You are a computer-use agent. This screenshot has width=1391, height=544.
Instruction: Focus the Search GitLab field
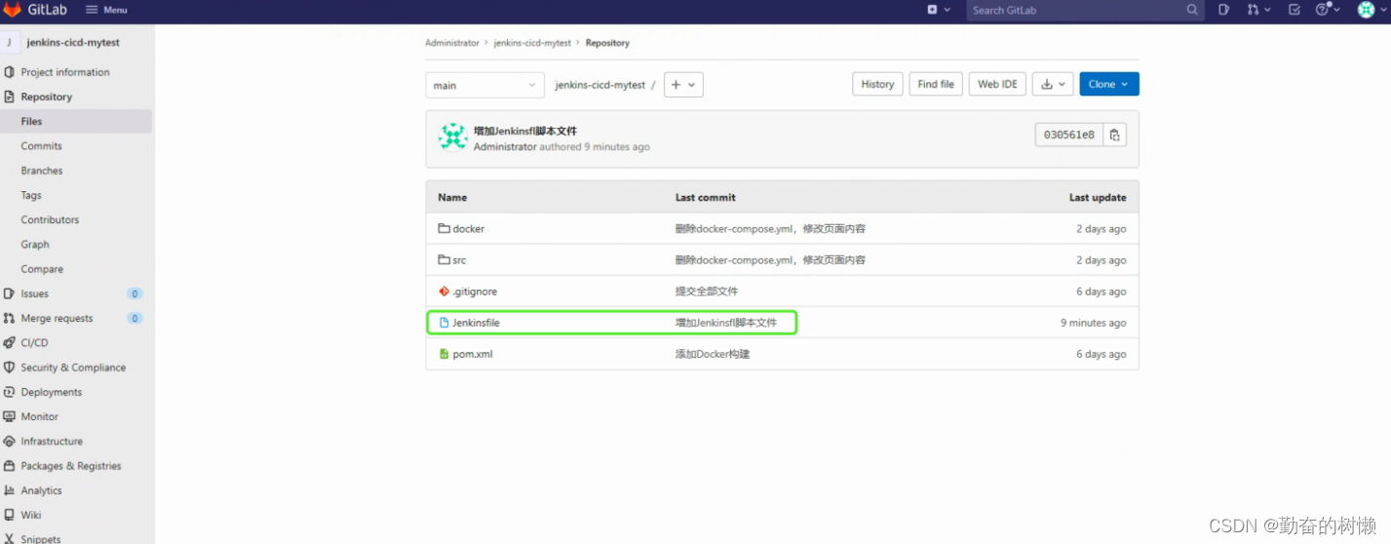1085,10
